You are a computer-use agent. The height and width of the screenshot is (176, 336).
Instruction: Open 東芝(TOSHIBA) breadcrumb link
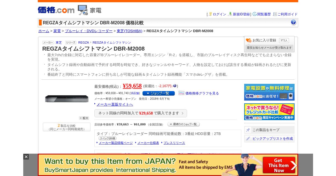[x=129, y=31]
